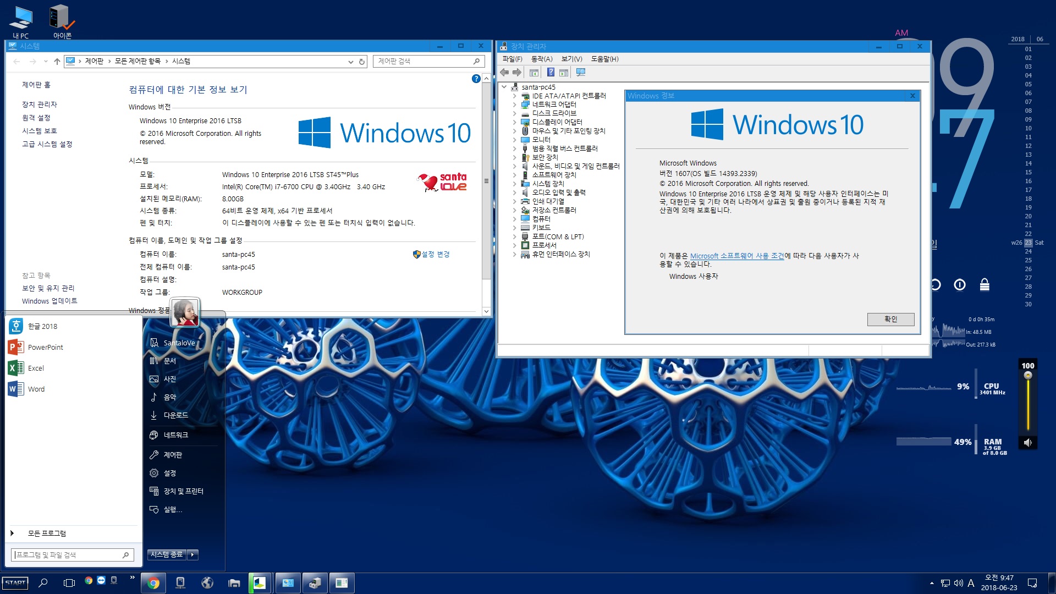1056x594 pixels.
Task: Click the blue Help question-mark icon in Device Manager toolbar
Action: 551,72
